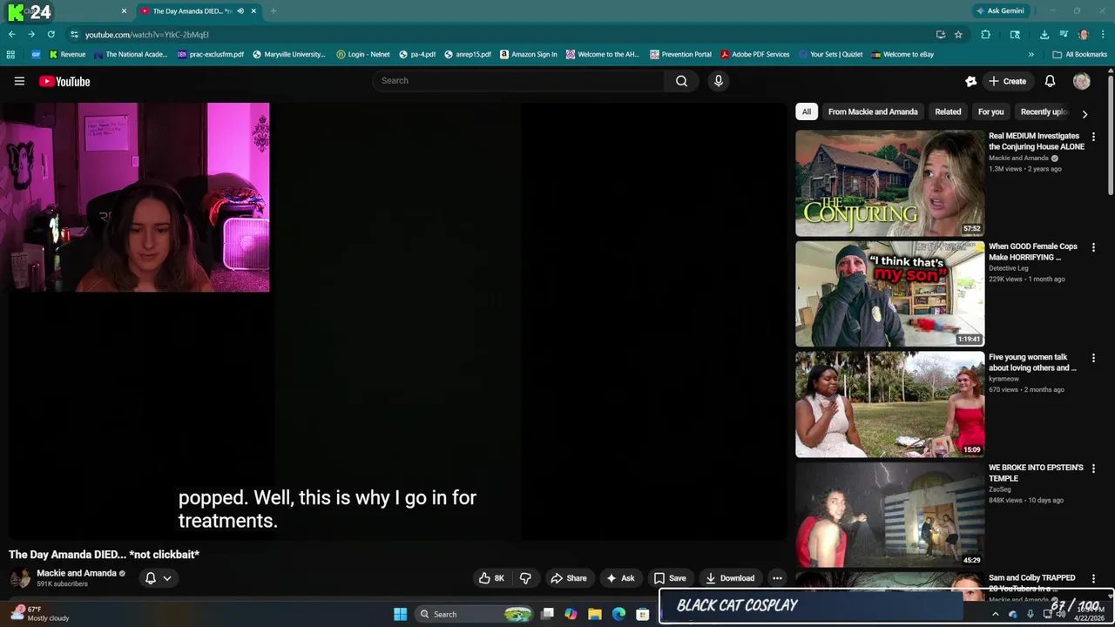Open Your Sets | Quizlet bookmark
Image resolution: width=1115 pixels, height=627 pixels.
point(830,54)
